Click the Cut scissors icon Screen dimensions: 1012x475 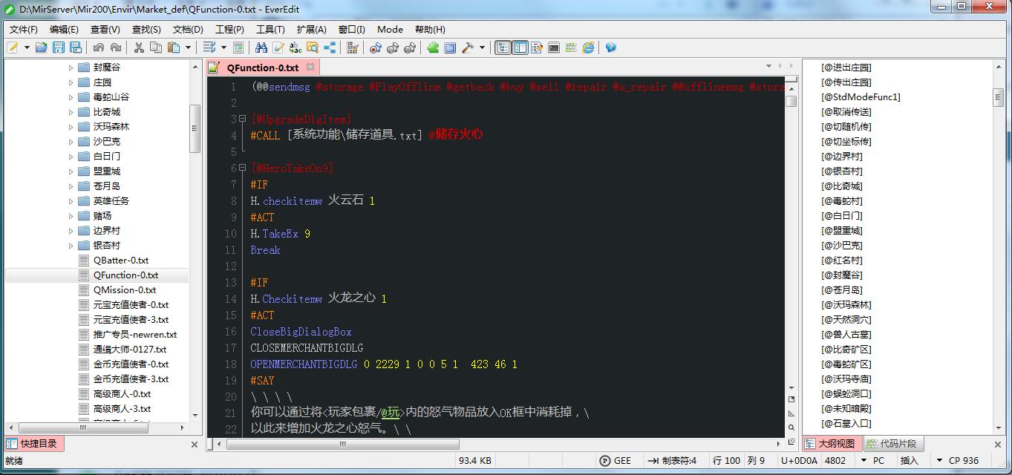(x=138, y=47)
